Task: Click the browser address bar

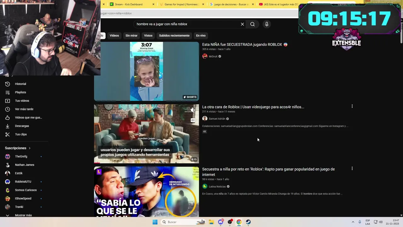Action: click(x=199, y=13)
